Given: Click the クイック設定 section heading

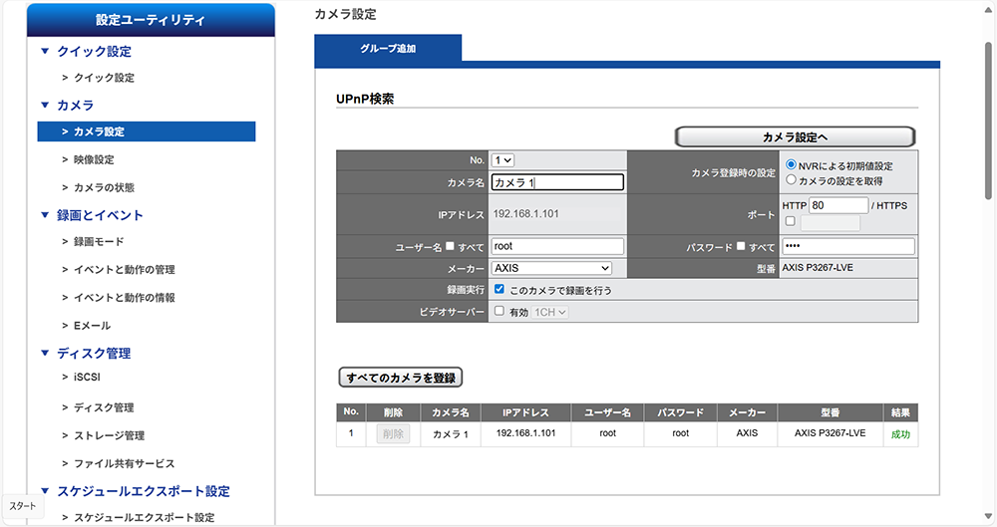Looking at the screenshot, I should pos(94,52).
